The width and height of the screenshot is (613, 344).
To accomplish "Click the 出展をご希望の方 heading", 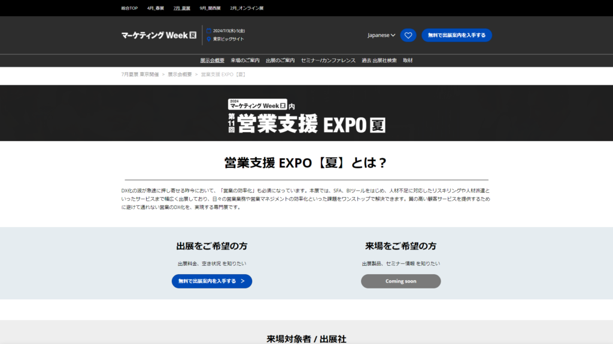I will (x=212, y=246).
